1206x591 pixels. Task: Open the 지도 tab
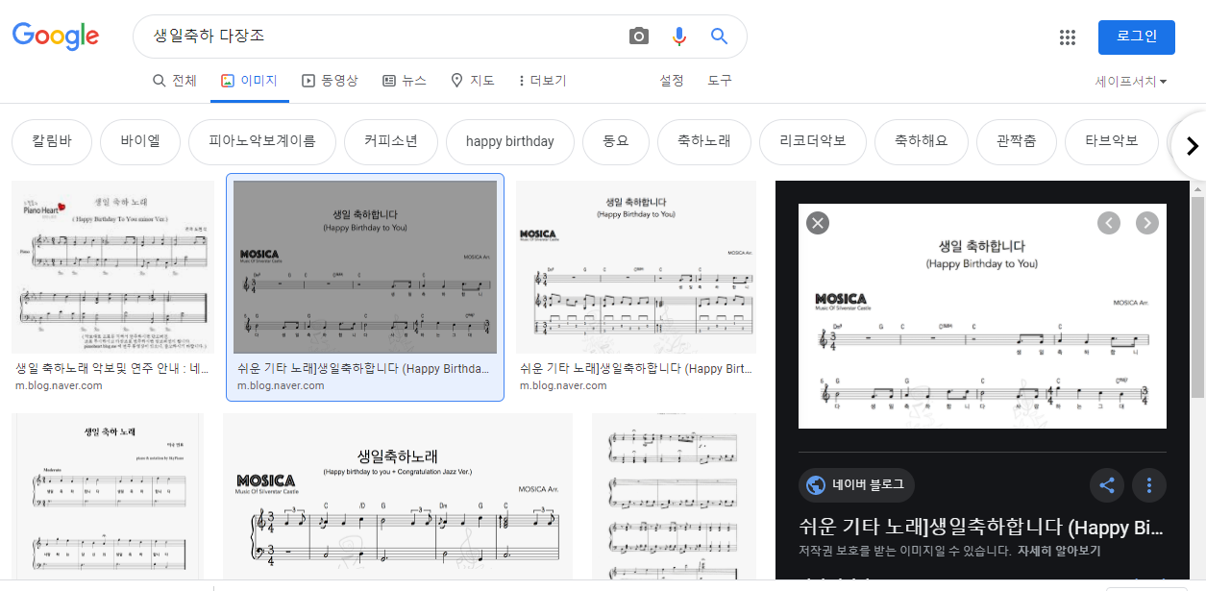(473, 81)
